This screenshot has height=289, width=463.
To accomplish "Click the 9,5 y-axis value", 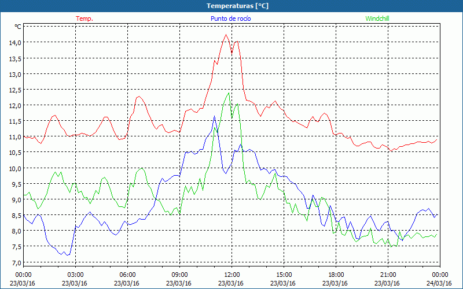I will tap(16, 184).
